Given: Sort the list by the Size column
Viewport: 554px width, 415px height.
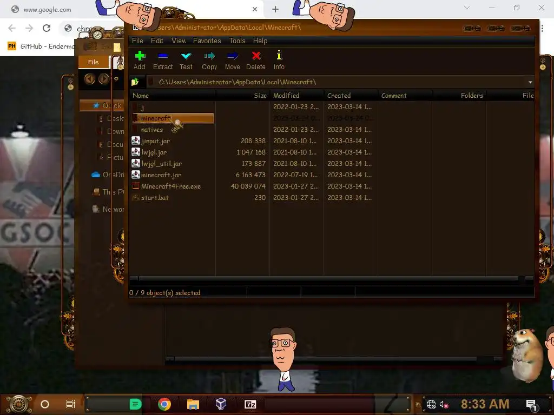Looking at the screenshot, I should [x=242, y=96].
